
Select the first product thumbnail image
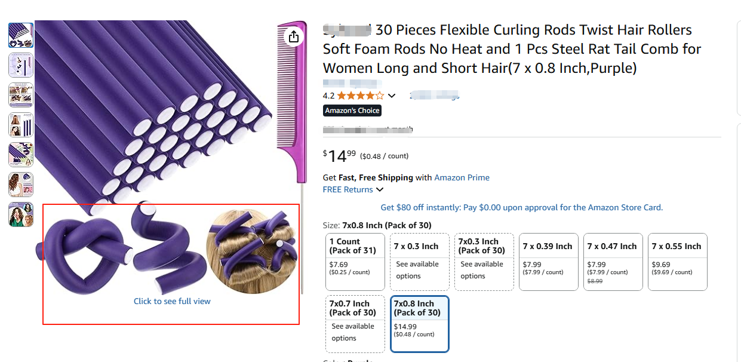pyautogui.click(x=21, y=35)
